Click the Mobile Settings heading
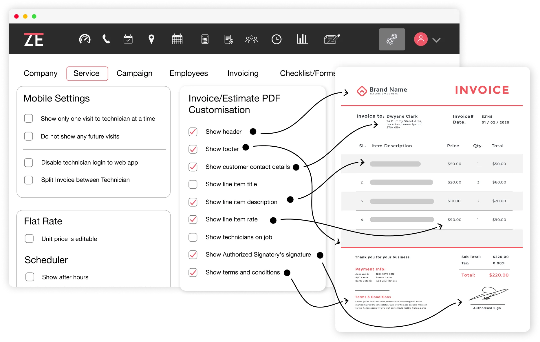The image size is (540, 342). tap(56, 99)
